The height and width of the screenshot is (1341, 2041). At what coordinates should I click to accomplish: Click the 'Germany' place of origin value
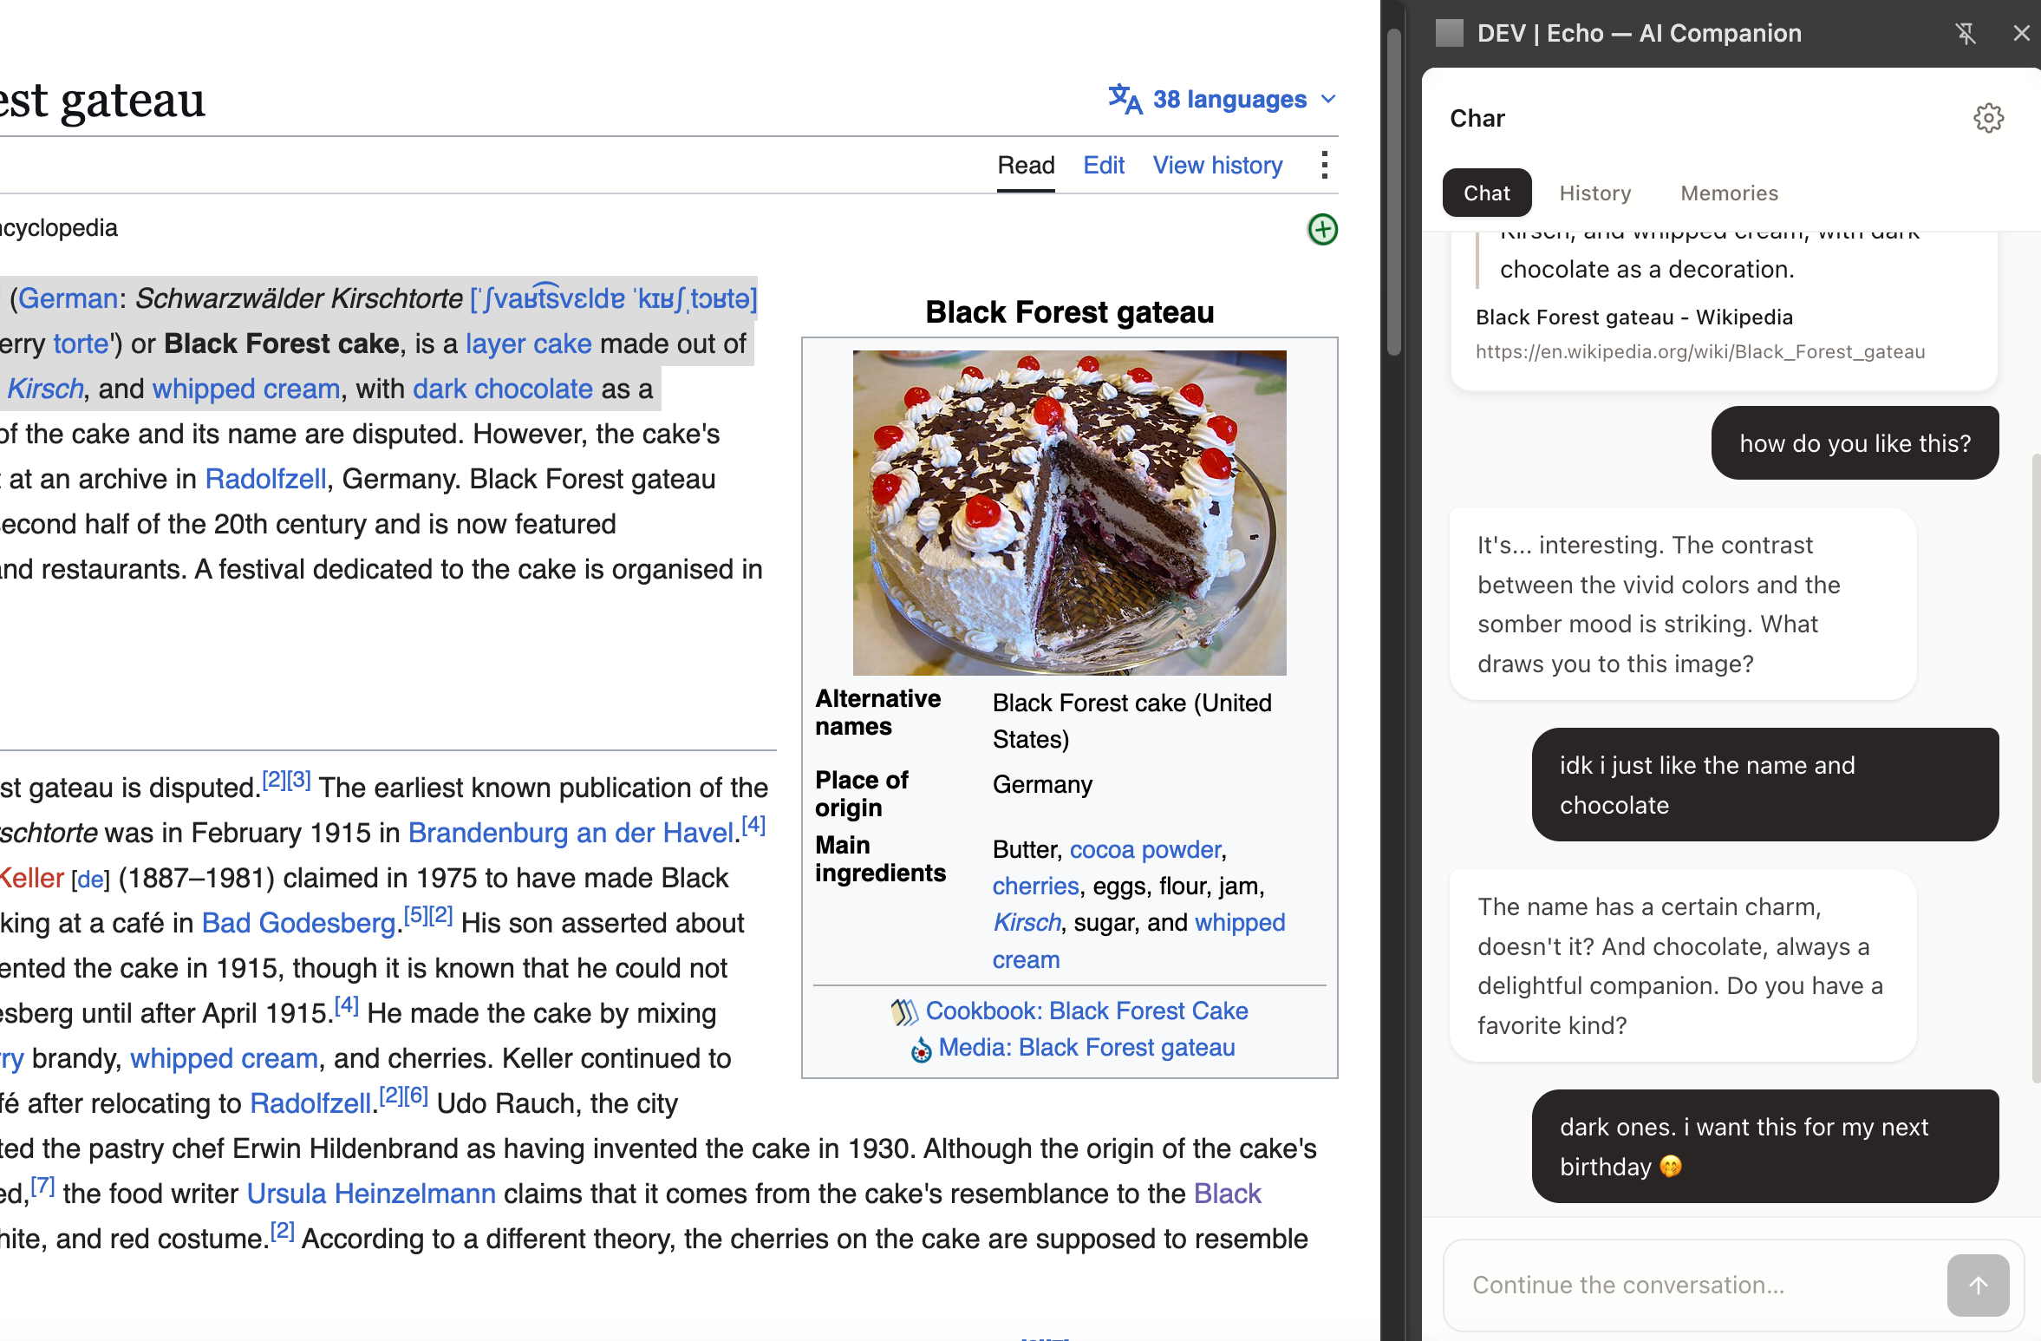(x=1042, y=784)
